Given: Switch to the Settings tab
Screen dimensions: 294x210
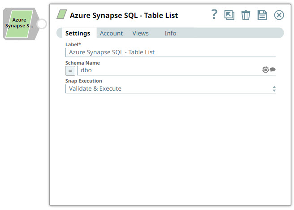Looking at the screenshot, I should (x=78, y=33).
